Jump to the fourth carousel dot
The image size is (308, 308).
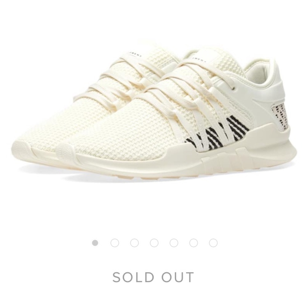(x=154, y=243)
